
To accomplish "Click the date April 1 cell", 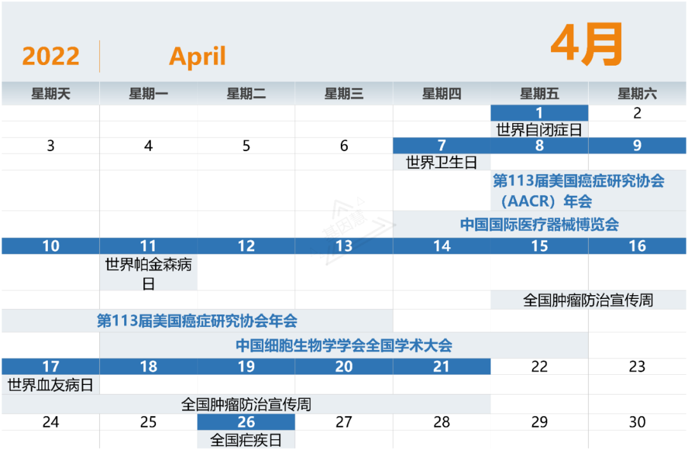I will coord(539,113).
